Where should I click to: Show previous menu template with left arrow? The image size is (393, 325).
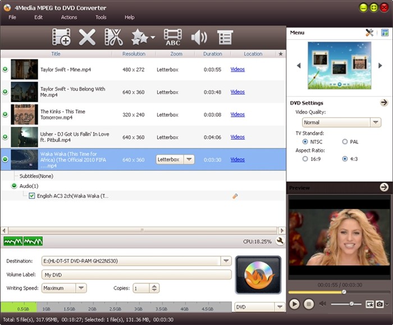[x=299, y=66]
